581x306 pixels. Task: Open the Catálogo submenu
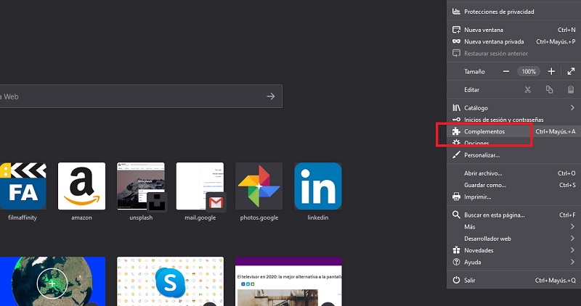[x=513, y=108]
